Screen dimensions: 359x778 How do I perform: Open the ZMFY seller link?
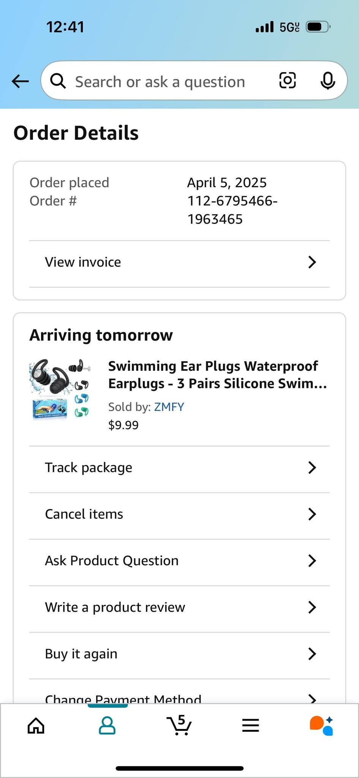pos(169,407)
